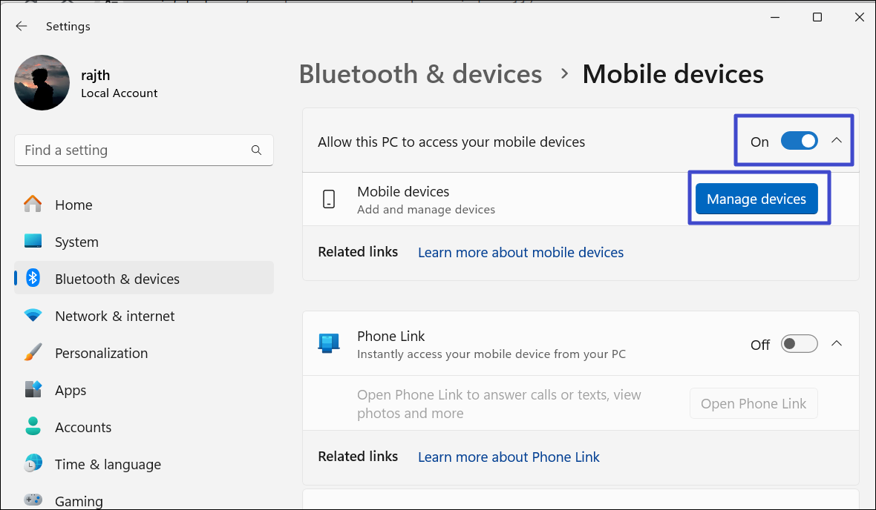Open System via its monitor icon

click(33, 242)
